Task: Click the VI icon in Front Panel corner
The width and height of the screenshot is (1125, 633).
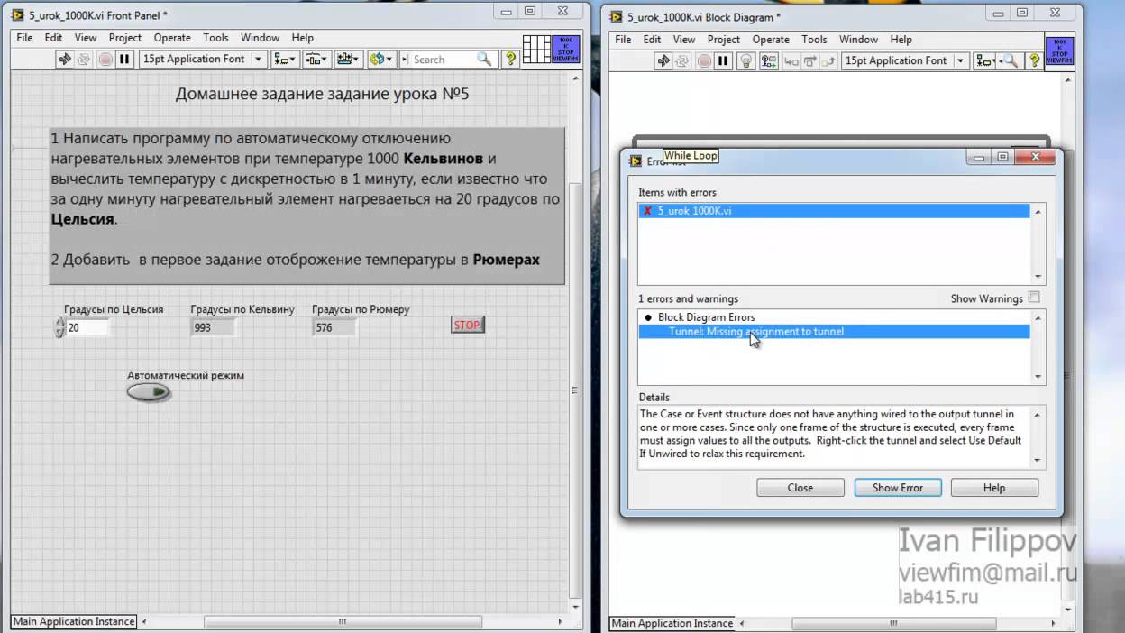Action: (x=566, y=50)
